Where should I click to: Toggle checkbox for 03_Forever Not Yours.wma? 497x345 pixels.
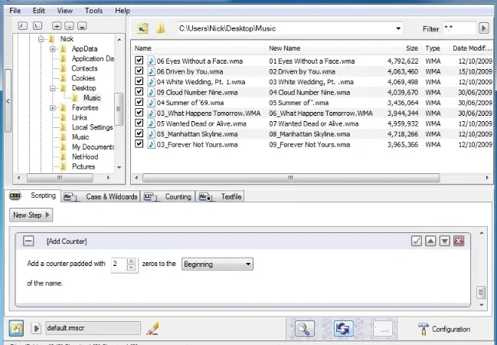click(139, 144)
